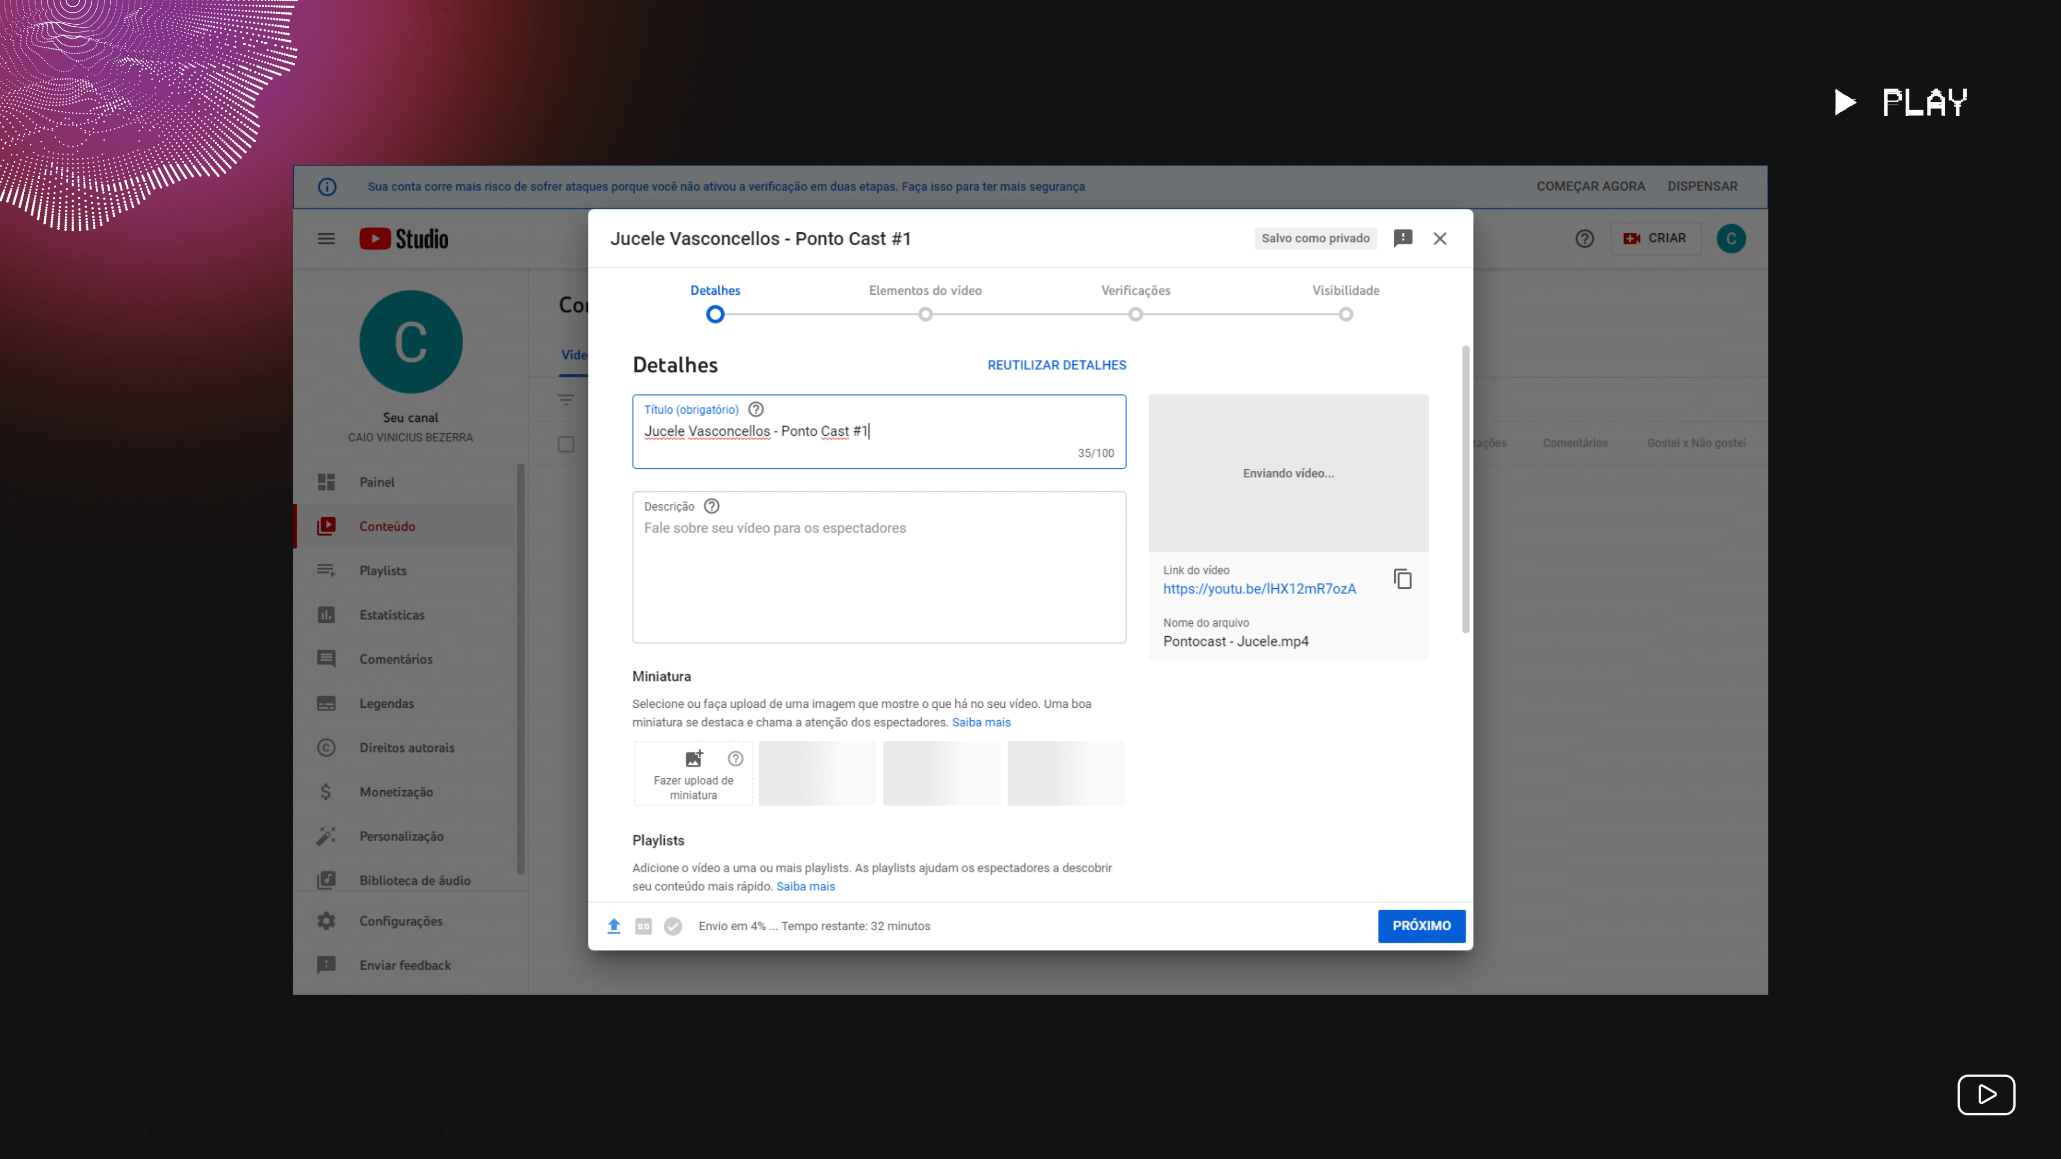
Task: Click the play icon at bottom right
Action: [x=1986, y=1095]
